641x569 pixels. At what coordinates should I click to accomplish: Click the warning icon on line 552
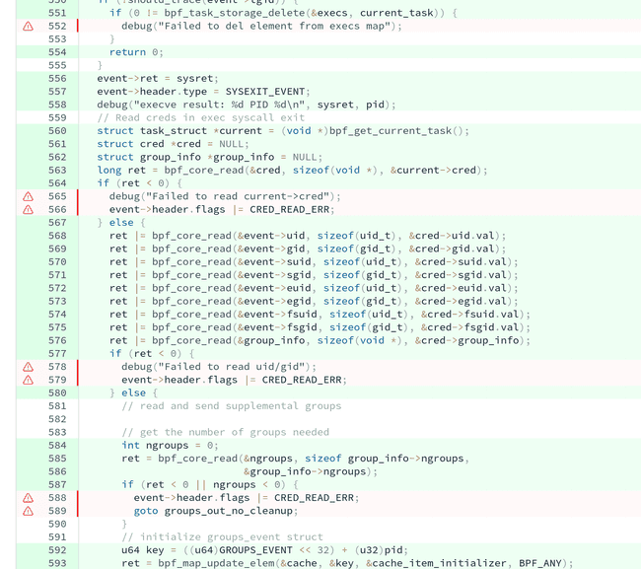(x=28, y=27)
